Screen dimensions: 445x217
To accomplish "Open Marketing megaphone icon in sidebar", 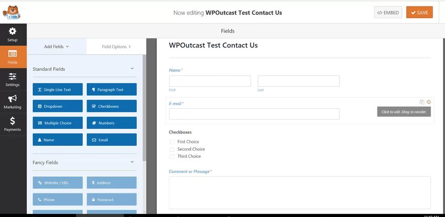I will (12, 99).
